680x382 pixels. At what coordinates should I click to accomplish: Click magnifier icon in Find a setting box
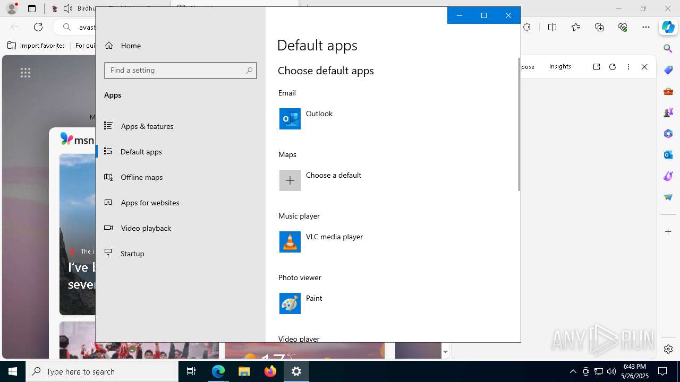pos(249,70)
